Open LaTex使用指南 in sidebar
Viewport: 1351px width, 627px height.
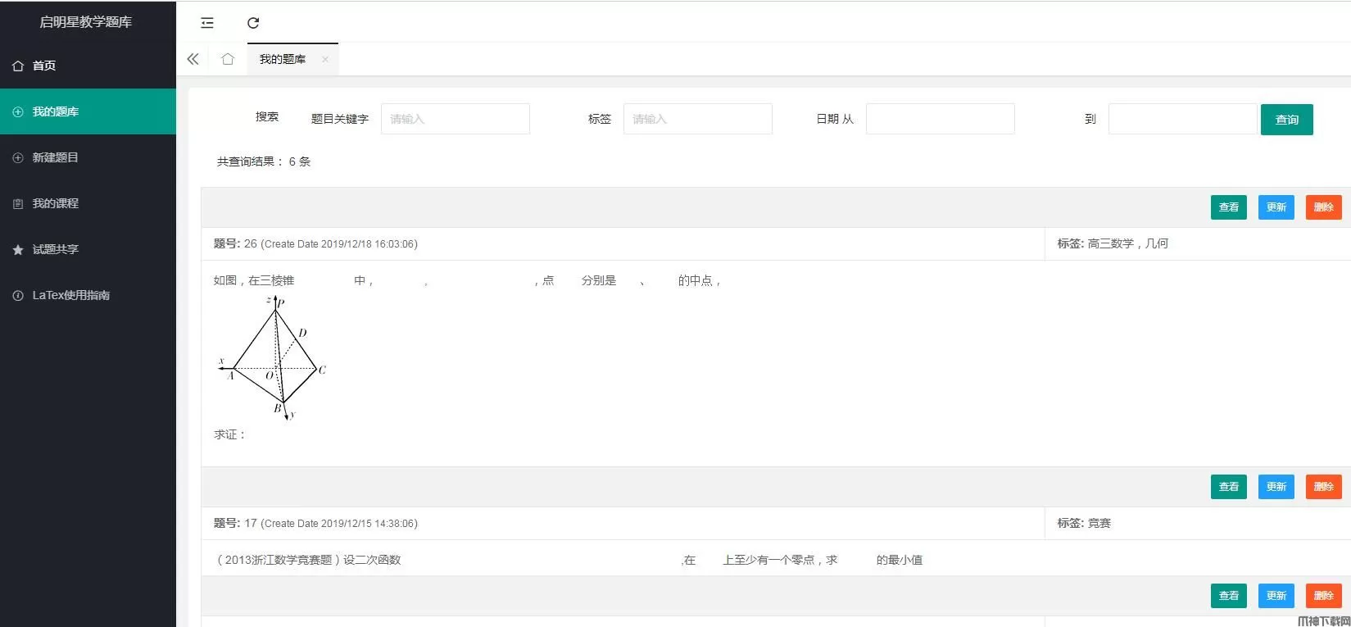click(70, 295)
